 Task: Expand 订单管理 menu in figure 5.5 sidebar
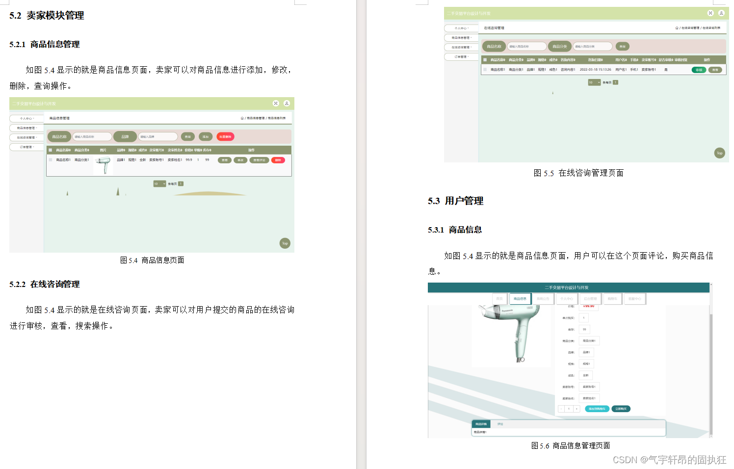click(x=461, y=56)
